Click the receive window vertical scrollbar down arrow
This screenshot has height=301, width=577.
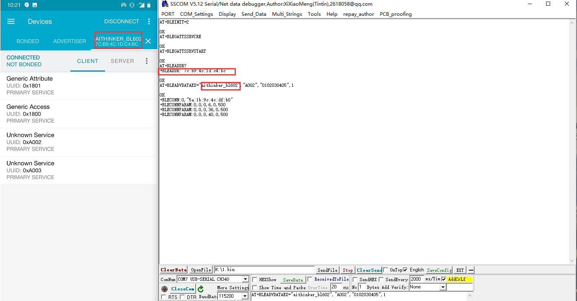[572, 261]
